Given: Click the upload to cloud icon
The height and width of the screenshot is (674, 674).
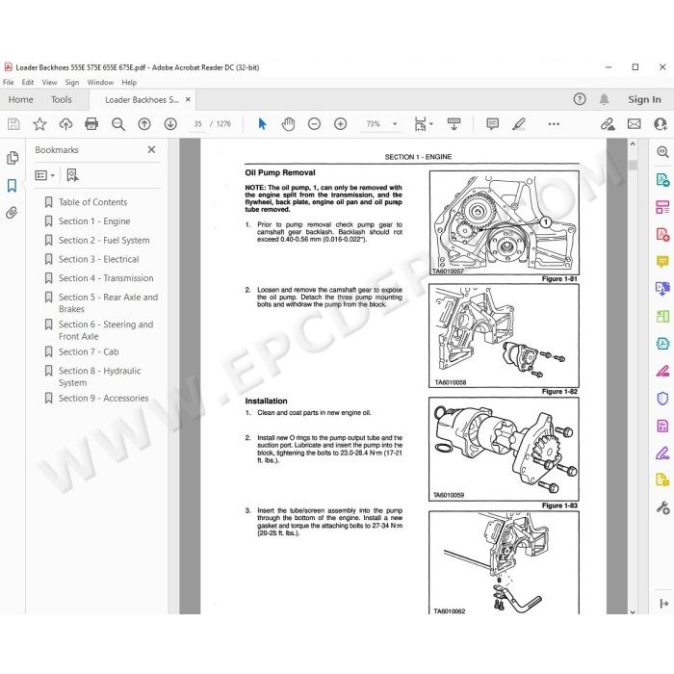Looking at the screenshot, I should tap(65, 124).
